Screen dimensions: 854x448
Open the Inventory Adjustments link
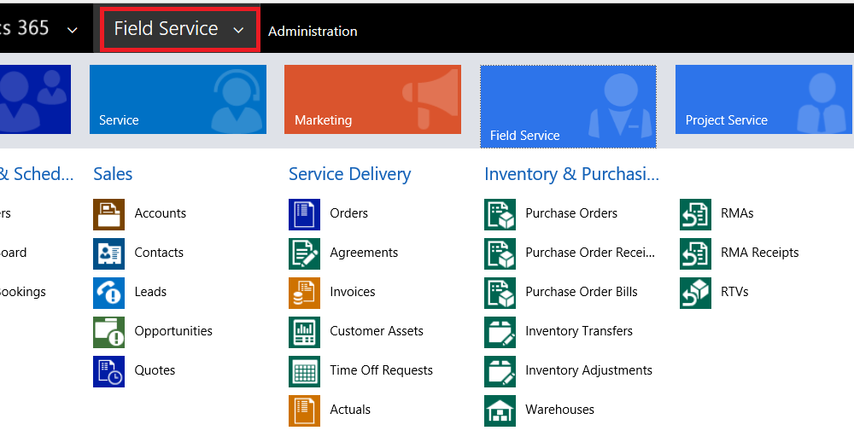pos(588,370)
